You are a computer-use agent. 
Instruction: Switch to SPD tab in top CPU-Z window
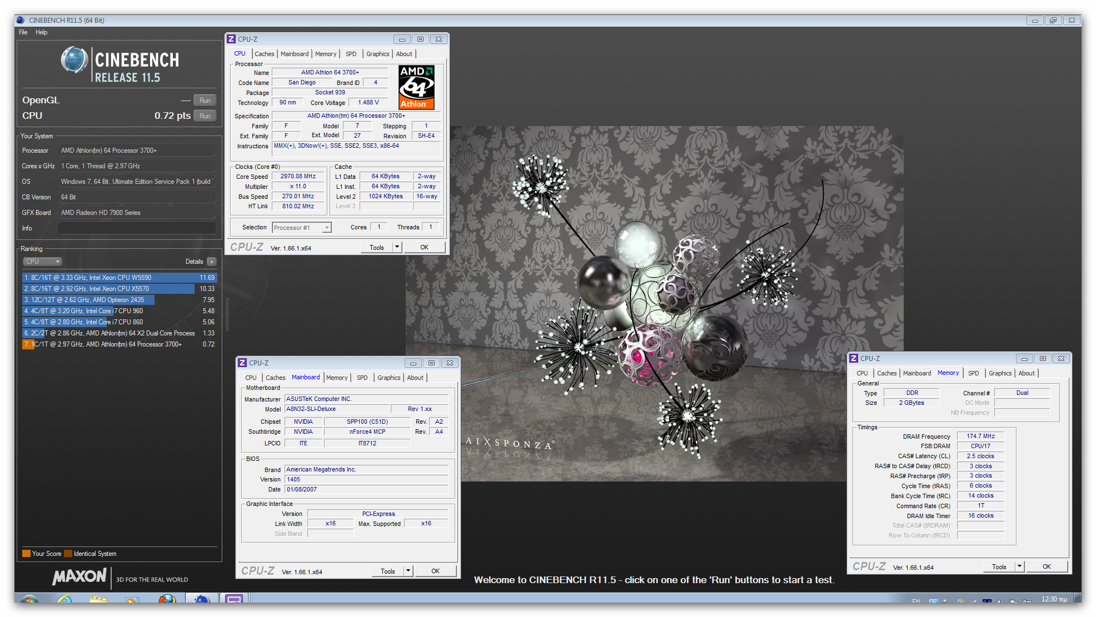point(351,54)
